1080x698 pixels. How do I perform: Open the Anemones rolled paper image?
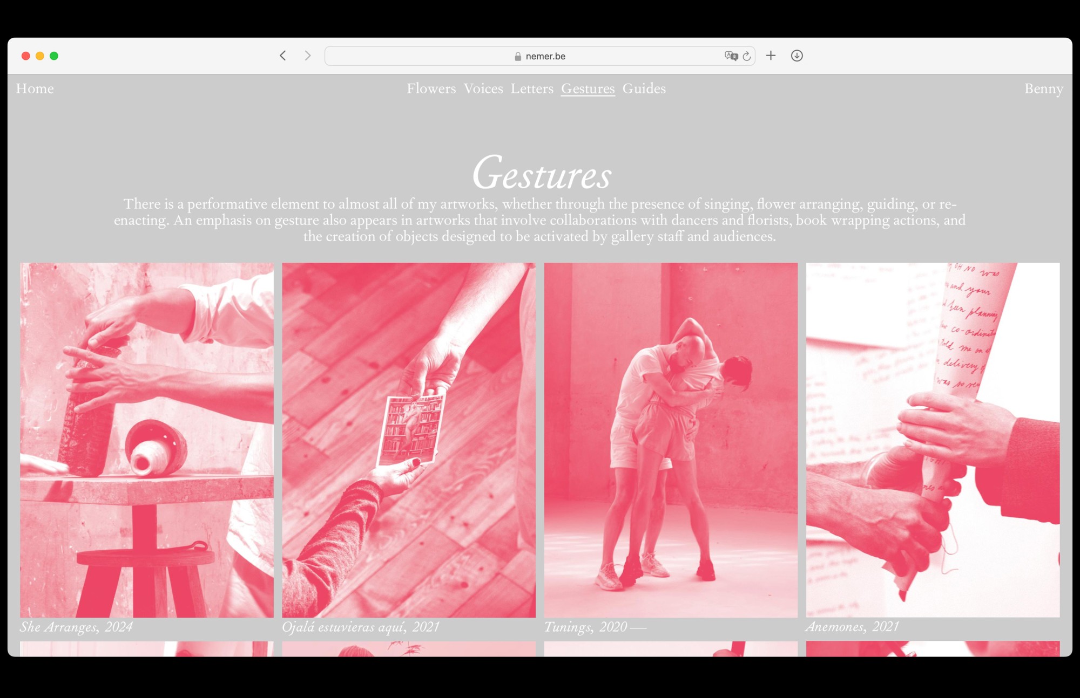[x=933, y=440]
